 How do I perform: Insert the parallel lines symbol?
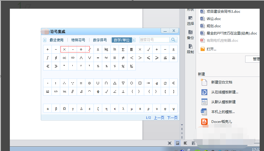(x=73, y=92)
